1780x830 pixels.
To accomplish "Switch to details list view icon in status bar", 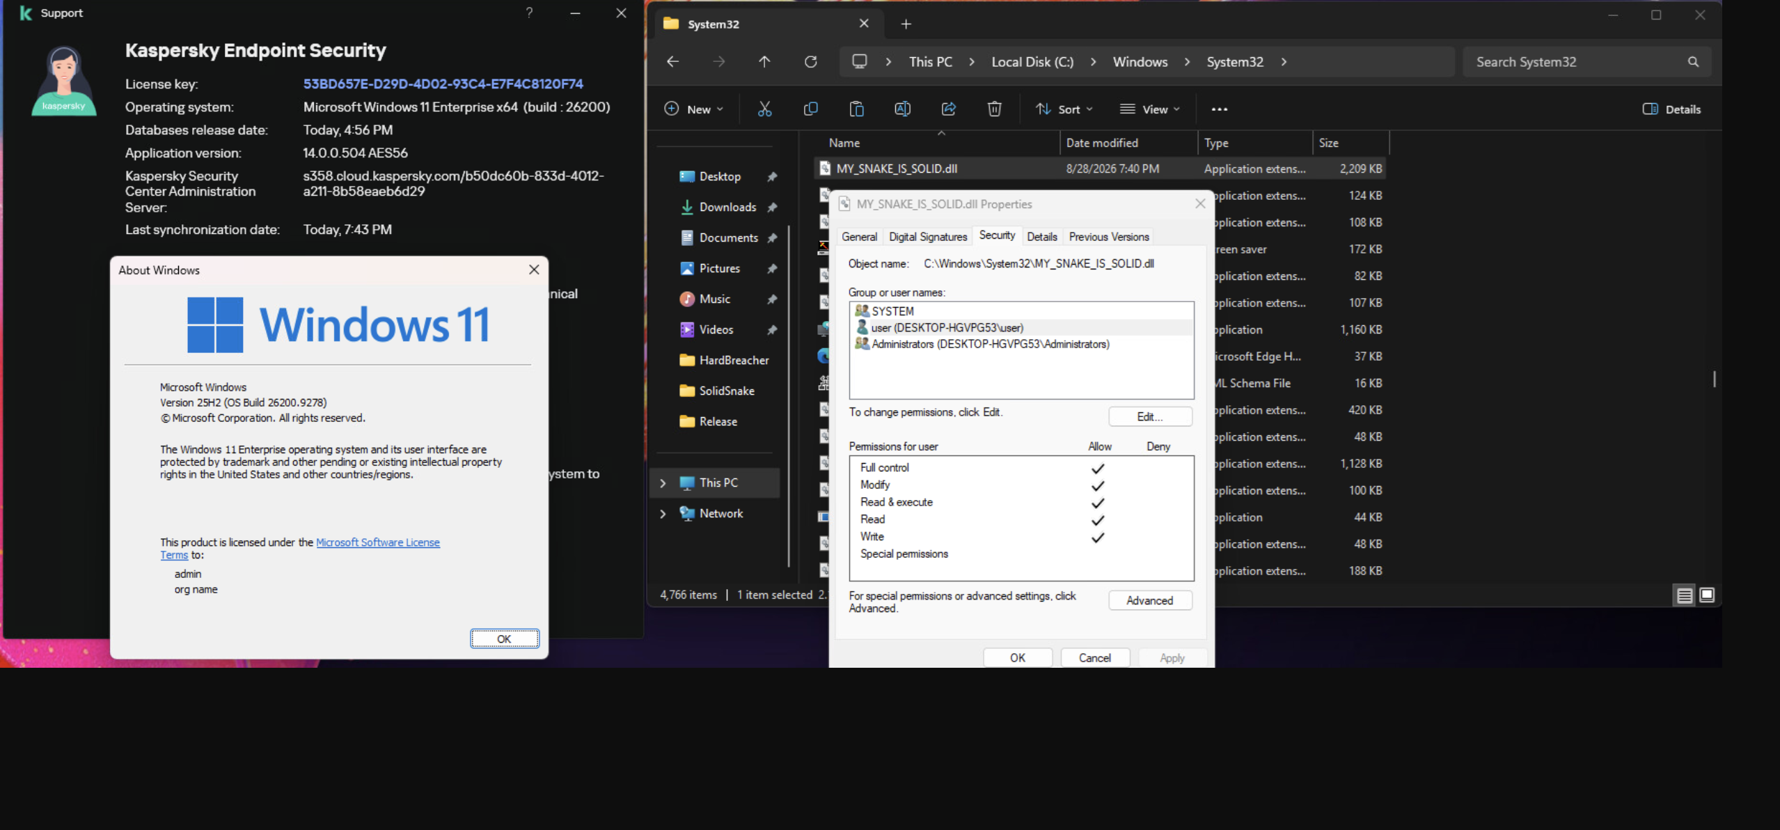I will 1684,595.
